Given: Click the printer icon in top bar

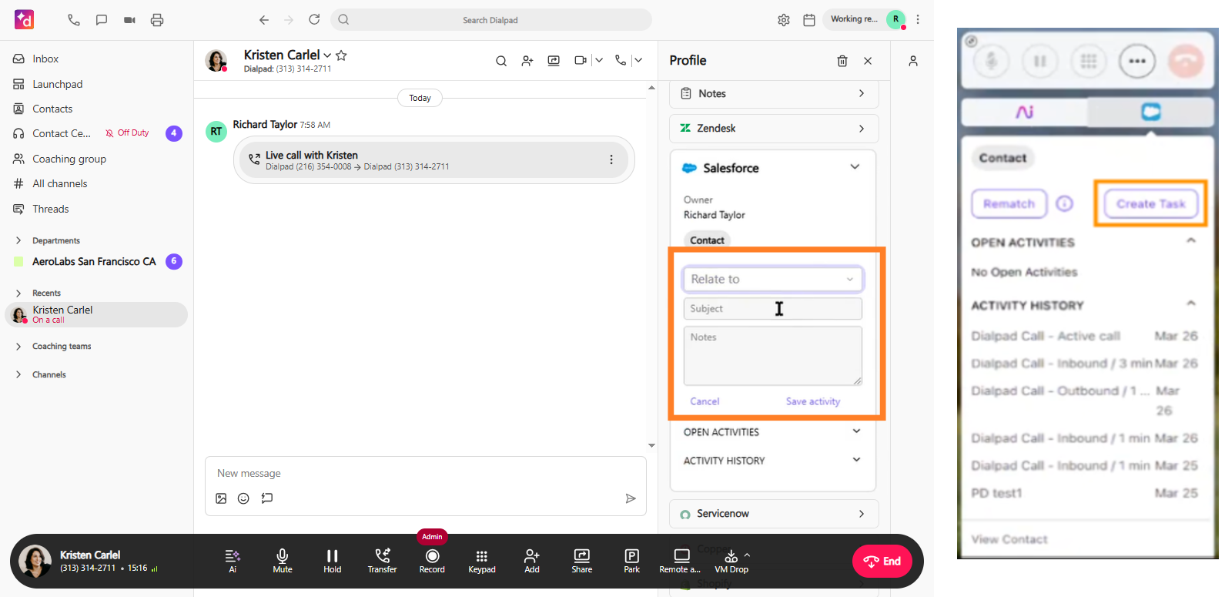Looking at the screenshot, I should [157, 20].
